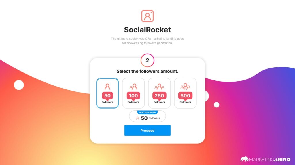This screenshot has height=165, width=295.
Task: Click the red 250 badge
Action: 159,96
